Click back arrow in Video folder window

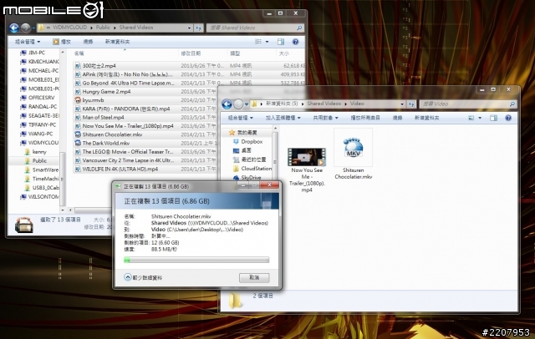[x=227, y=104]
